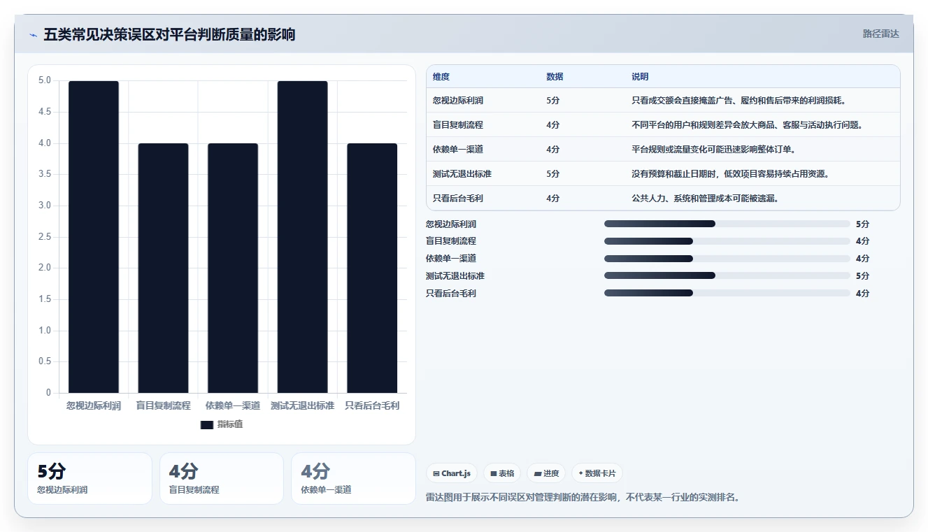Click the 路径雷达 label in header
The image size is (928, 532).
pyautogui.click(x=880, y=34)
